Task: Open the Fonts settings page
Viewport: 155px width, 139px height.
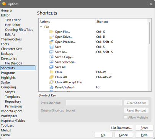Action: pyautogui.click(x=5, y=44)
